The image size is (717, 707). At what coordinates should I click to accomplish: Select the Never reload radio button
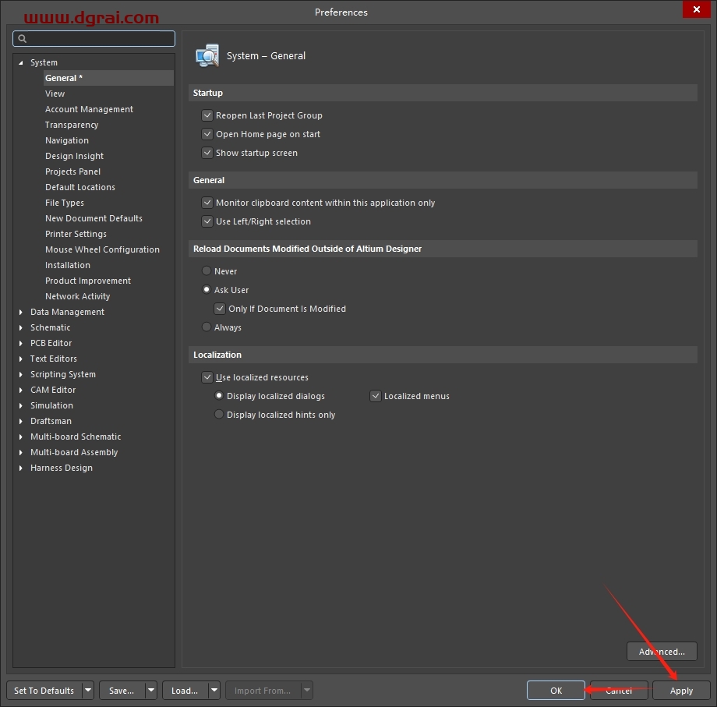pos(207,271)
